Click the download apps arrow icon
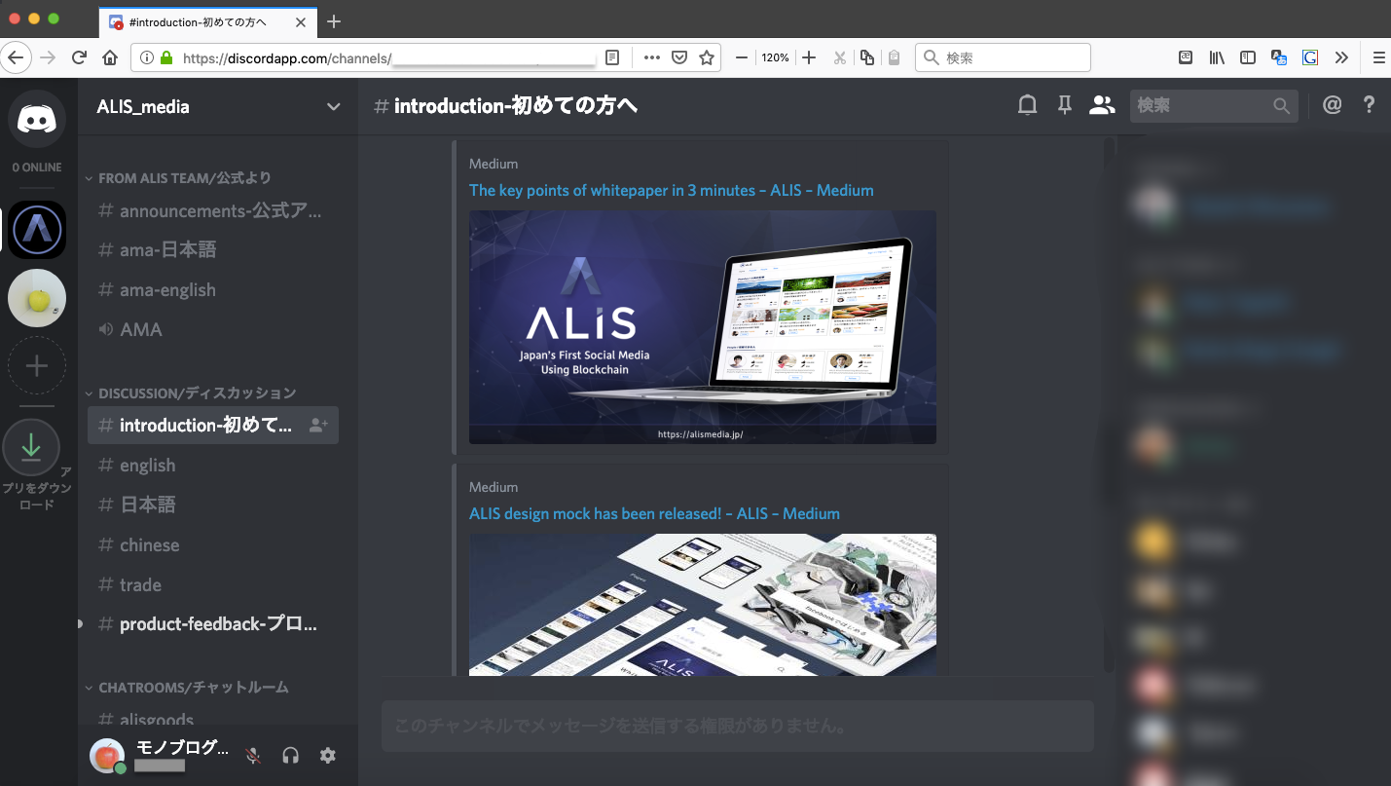Viewport: 1391px width, 786px height. (31, 447)
